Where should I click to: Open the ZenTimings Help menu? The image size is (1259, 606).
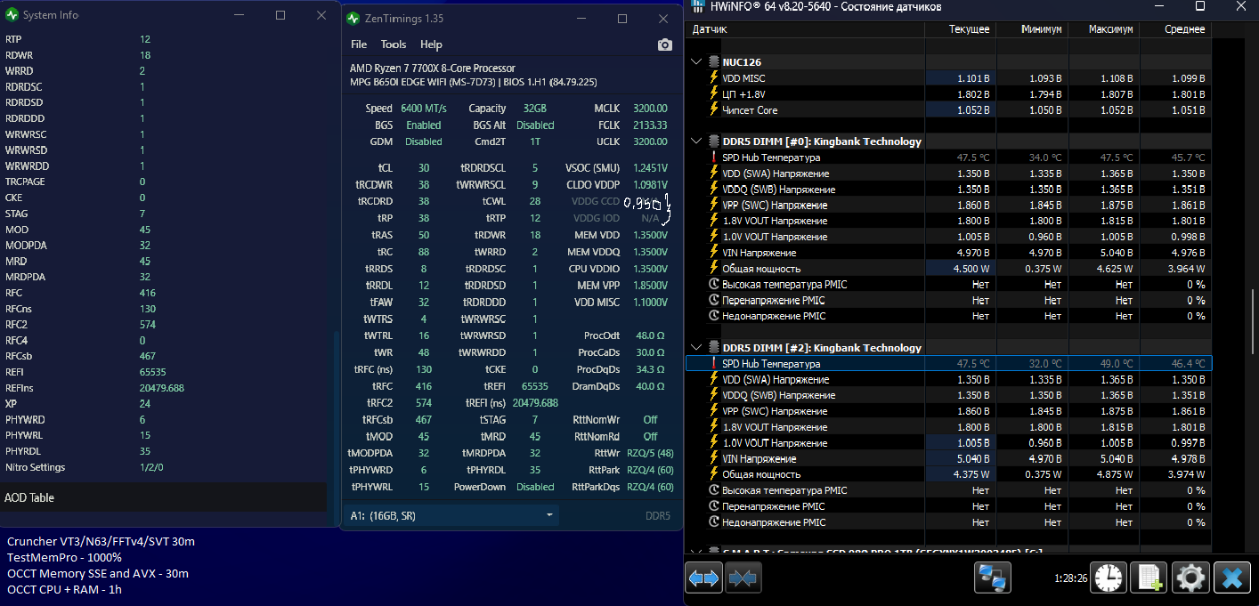tap(431, 44)
